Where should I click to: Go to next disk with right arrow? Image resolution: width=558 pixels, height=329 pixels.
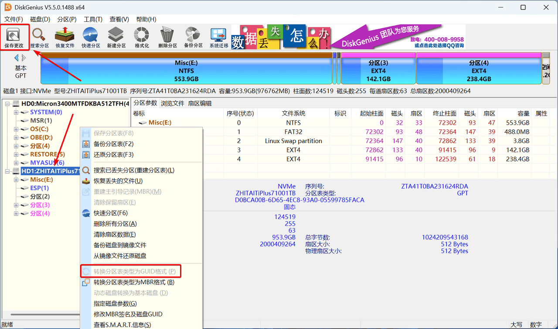click(24, 58)
